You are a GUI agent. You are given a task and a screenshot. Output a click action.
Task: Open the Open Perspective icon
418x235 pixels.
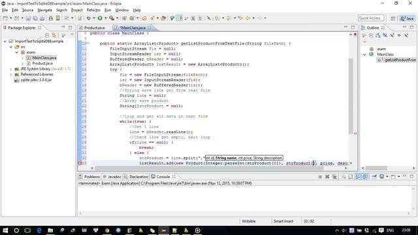393,18
